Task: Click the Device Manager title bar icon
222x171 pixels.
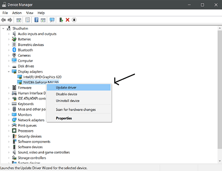Action: [x=4, y=5]
